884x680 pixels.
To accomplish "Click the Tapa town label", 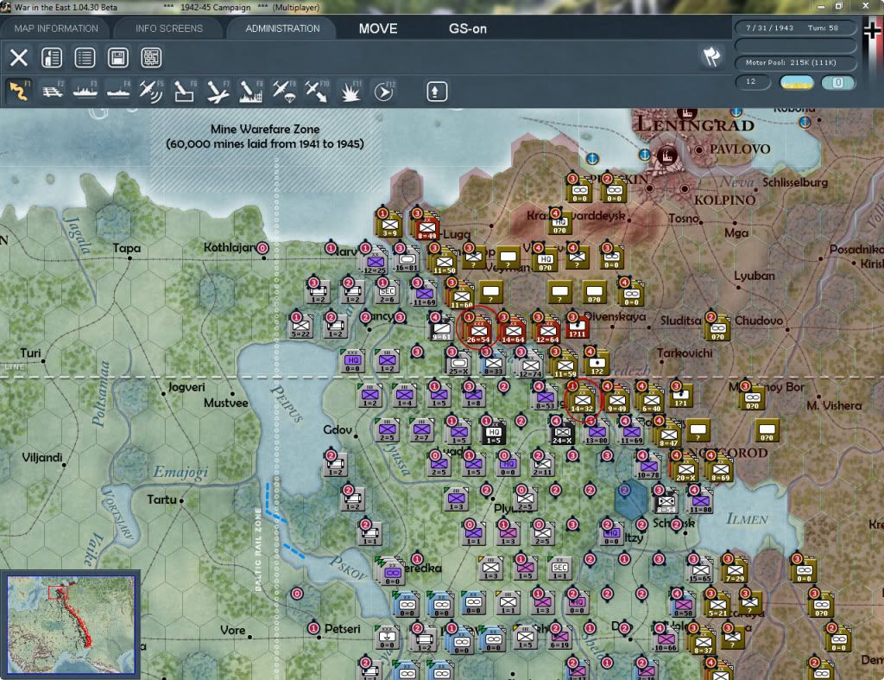I will coord(127,248).
